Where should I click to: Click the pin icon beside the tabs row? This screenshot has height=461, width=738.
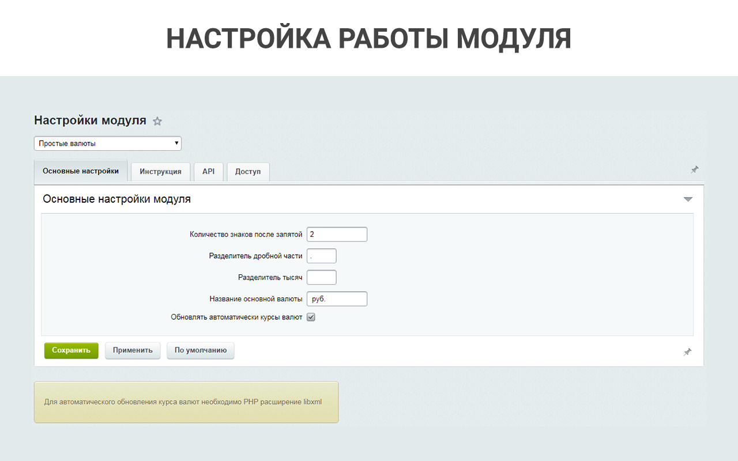point(694,169)
